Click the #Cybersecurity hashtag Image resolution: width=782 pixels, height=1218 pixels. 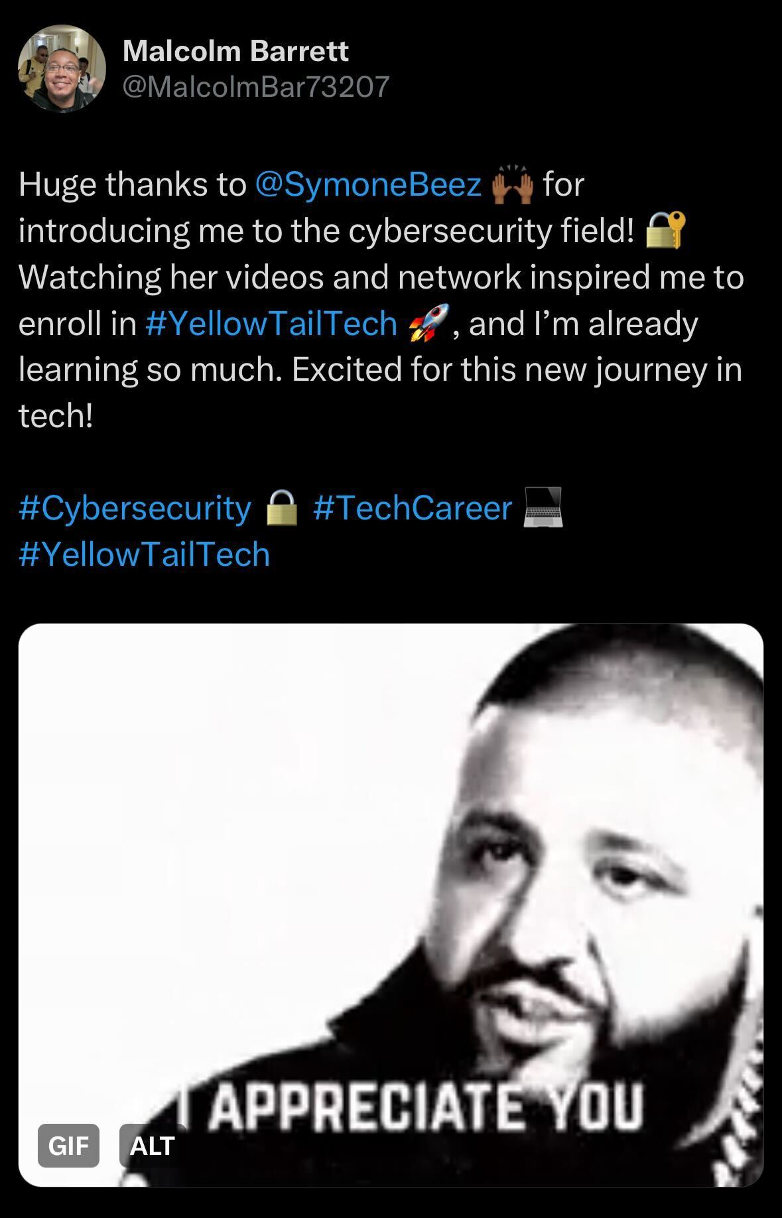(x=135, y=508)
